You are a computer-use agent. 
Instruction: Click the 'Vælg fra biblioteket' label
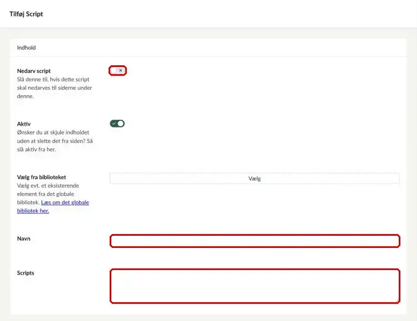coord(42,177)
